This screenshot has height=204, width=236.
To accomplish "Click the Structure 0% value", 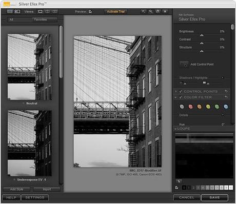I will (222, 47).
